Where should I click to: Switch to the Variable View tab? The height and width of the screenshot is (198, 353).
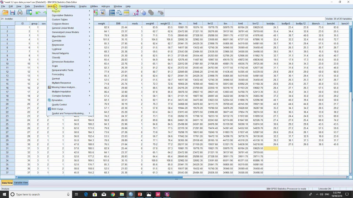tap(21, 183)
